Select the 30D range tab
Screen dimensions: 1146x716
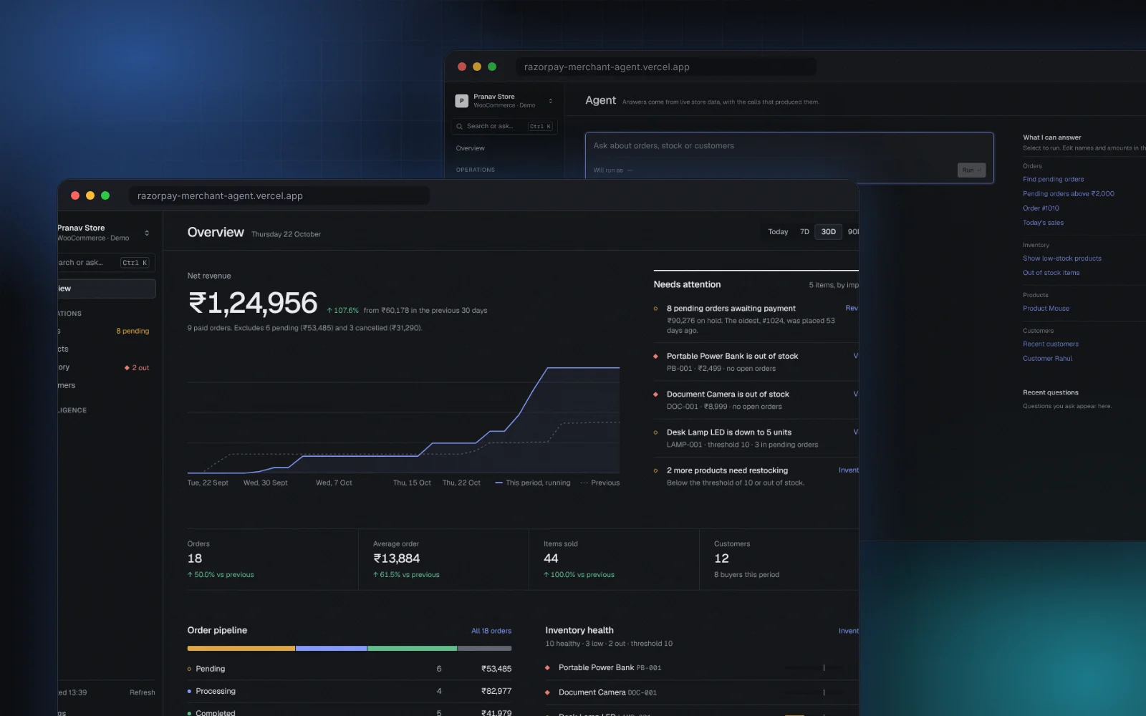[x=829, y=232]
